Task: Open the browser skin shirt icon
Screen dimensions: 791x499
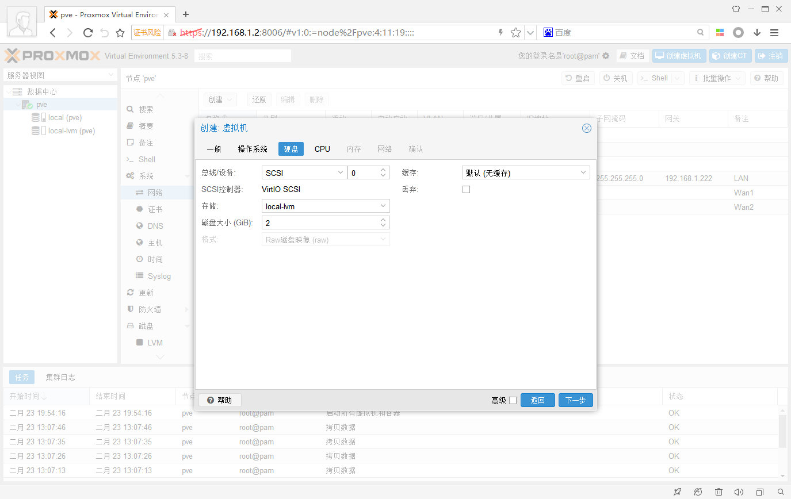Action: tap(736, 9)
